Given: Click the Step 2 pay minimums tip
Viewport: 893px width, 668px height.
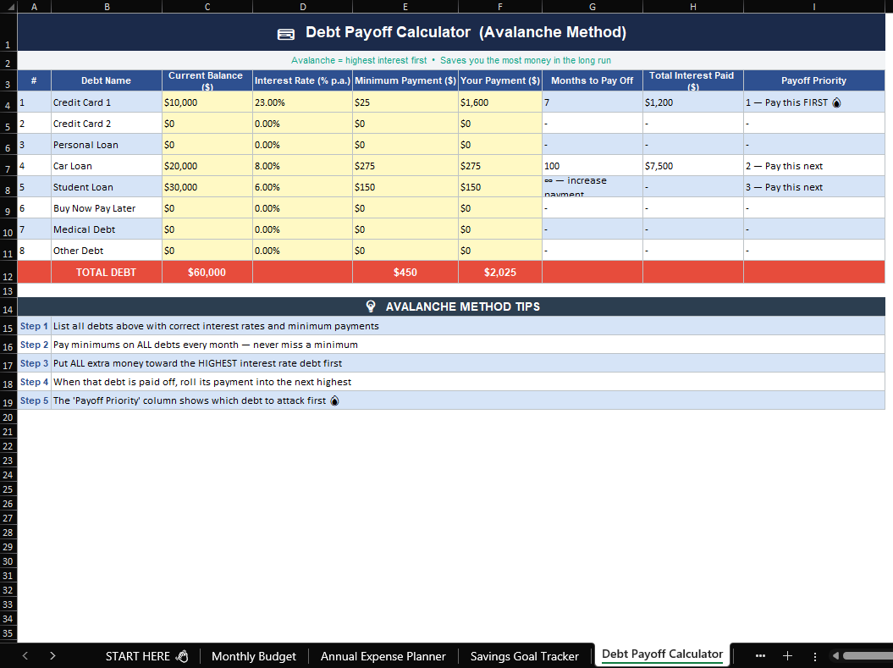Looking at the screenshot, I should (467, 345).
